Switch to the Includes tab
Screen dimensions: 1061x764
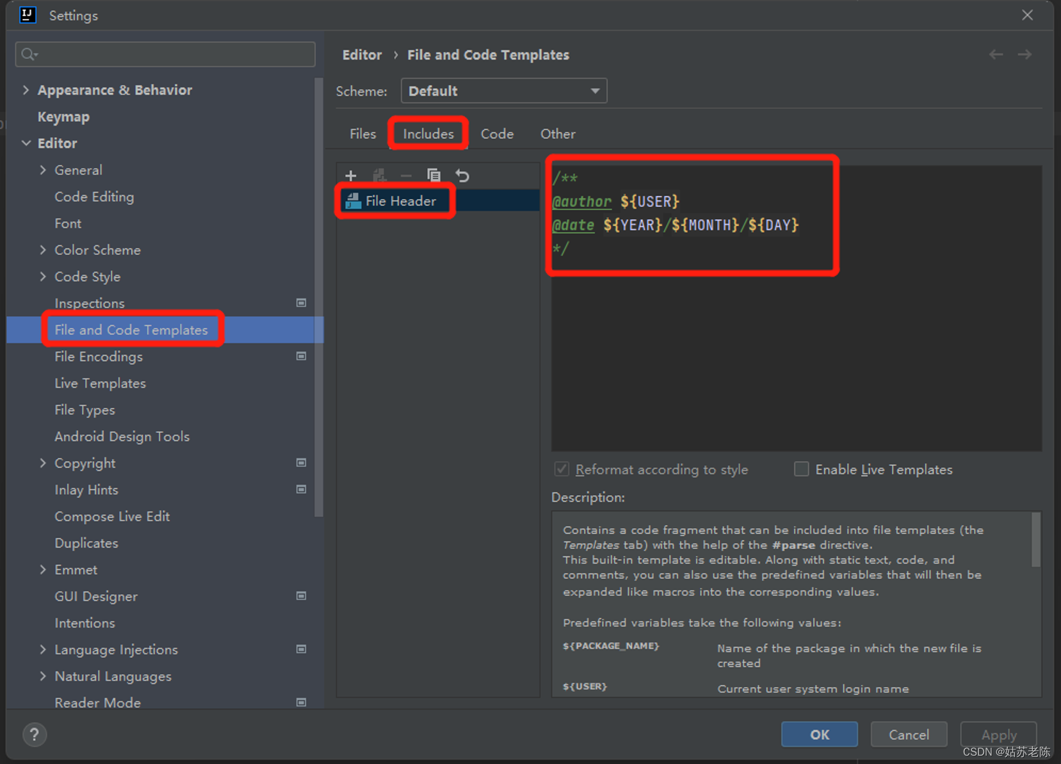tap(428, 134)
